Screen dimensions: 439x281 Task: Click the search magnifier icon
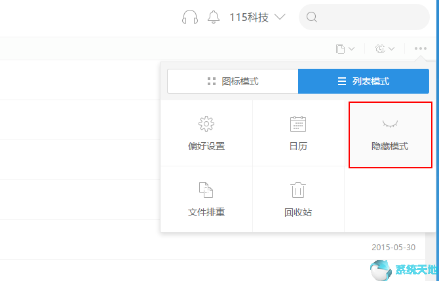coord(312,17)
